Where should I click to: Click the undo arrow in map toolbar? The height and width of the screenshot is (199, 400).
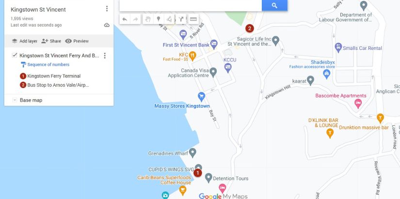coord(125,19)
